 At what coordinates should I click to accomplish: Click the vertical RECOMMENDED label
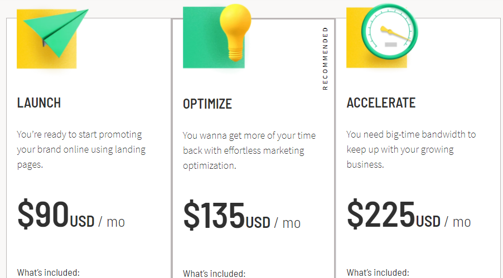(x=325, y=58)
